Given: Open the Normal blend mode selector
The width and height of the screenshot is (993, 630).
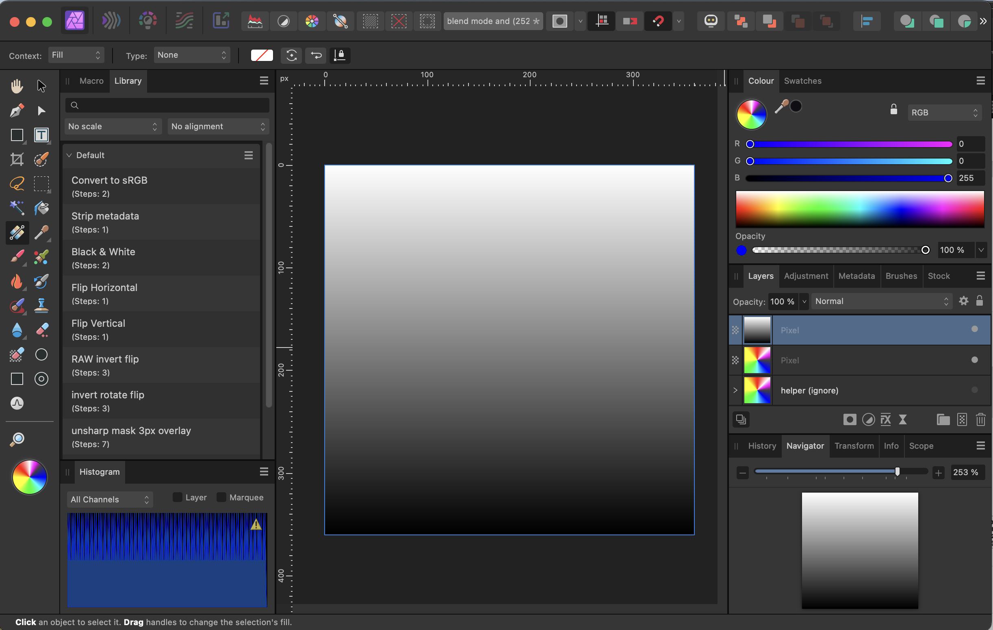Looking at the screenshot, I should [881, 301].
